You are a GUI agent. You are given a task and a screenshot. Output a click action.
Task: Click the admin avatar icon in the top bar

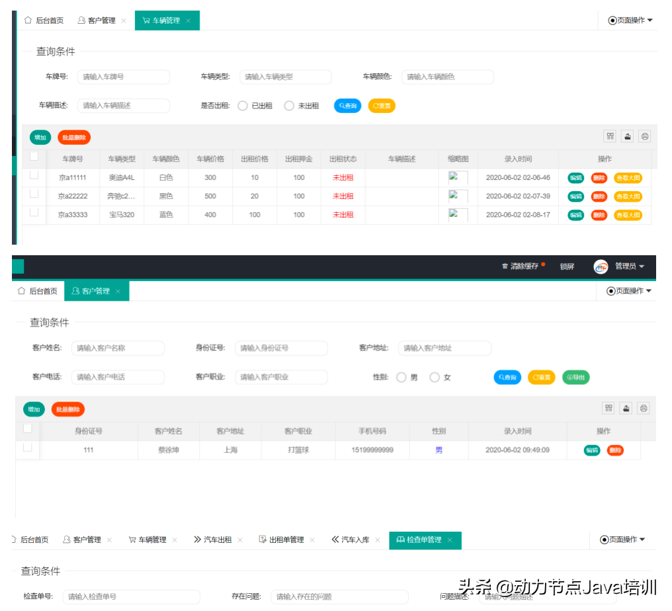601,266
